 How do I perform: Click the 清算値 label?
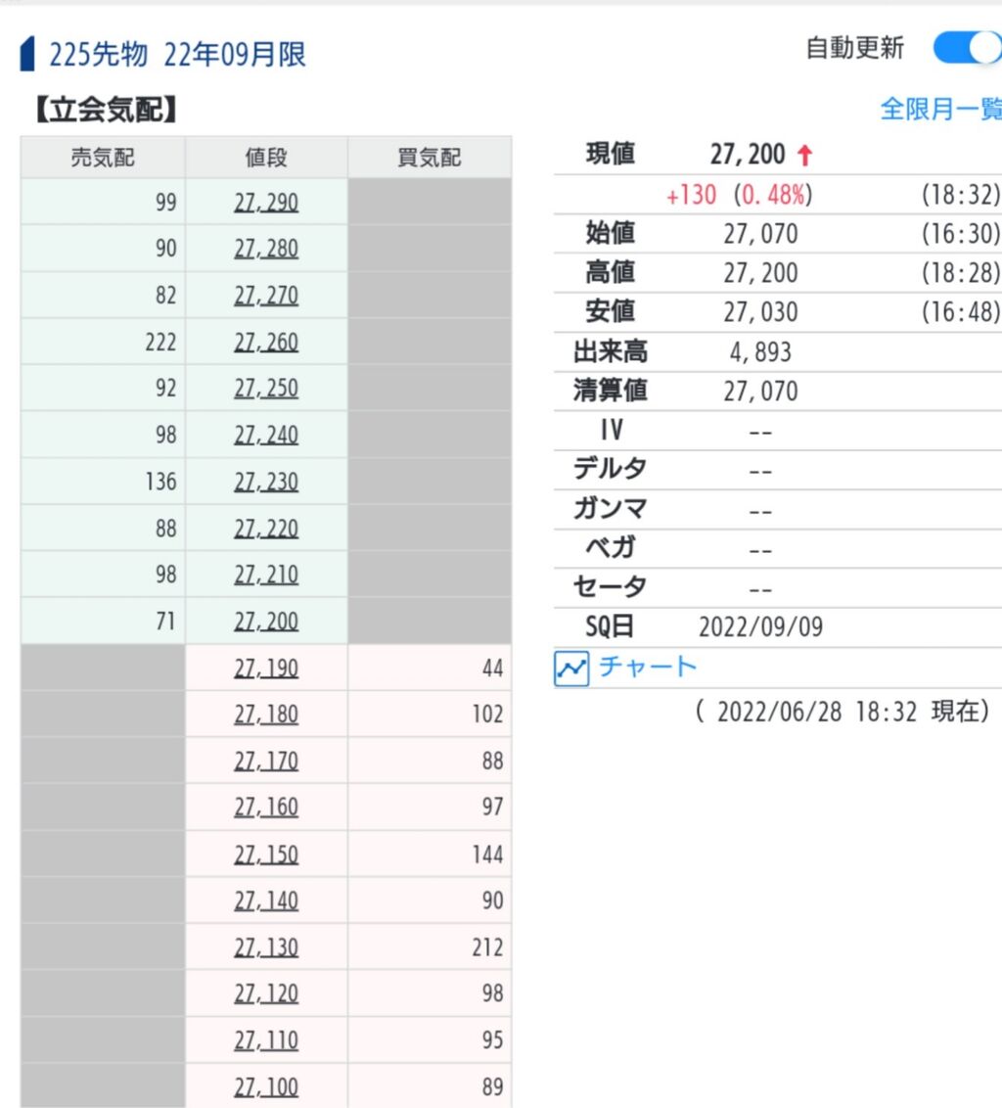(x=611, y=391)
